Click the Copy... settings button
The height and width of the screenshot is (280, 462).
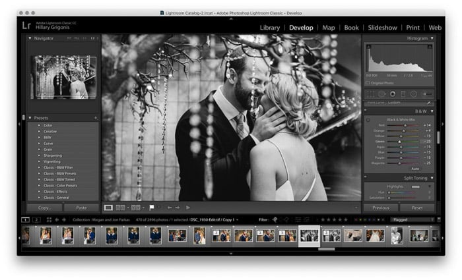point(44,208)
